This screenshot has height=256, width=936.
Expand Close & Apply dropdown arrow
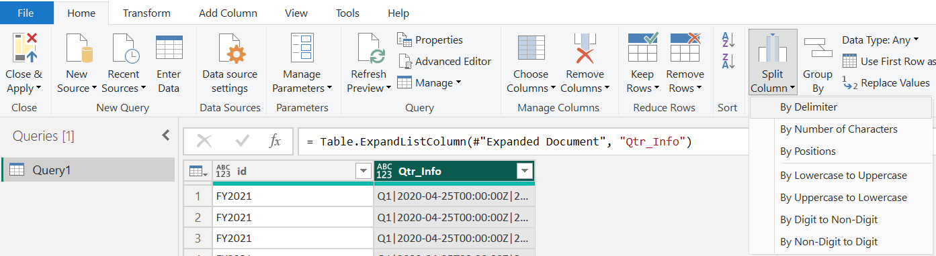click(x=38, y=88)
